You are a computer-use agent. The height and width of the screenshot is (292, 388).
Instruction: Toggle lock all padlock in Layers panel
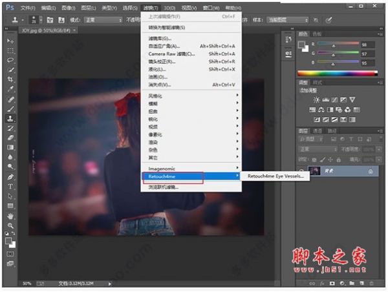tap(338, 160)
